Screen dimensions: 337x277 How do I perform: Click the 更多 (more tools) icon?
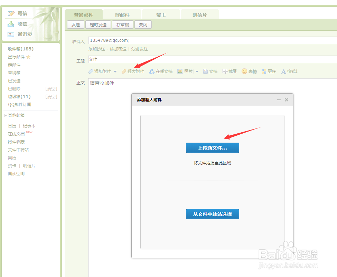click(x=264, y=71)
